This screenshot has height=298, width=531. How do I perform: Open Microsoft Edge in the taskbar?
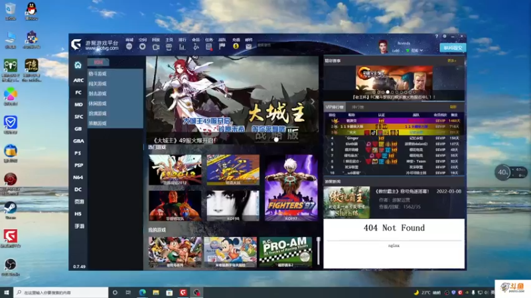click(x=142, y=292)
